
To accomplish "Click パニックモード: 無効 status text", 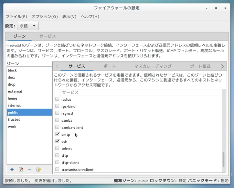I will click(x=208, y=181).
